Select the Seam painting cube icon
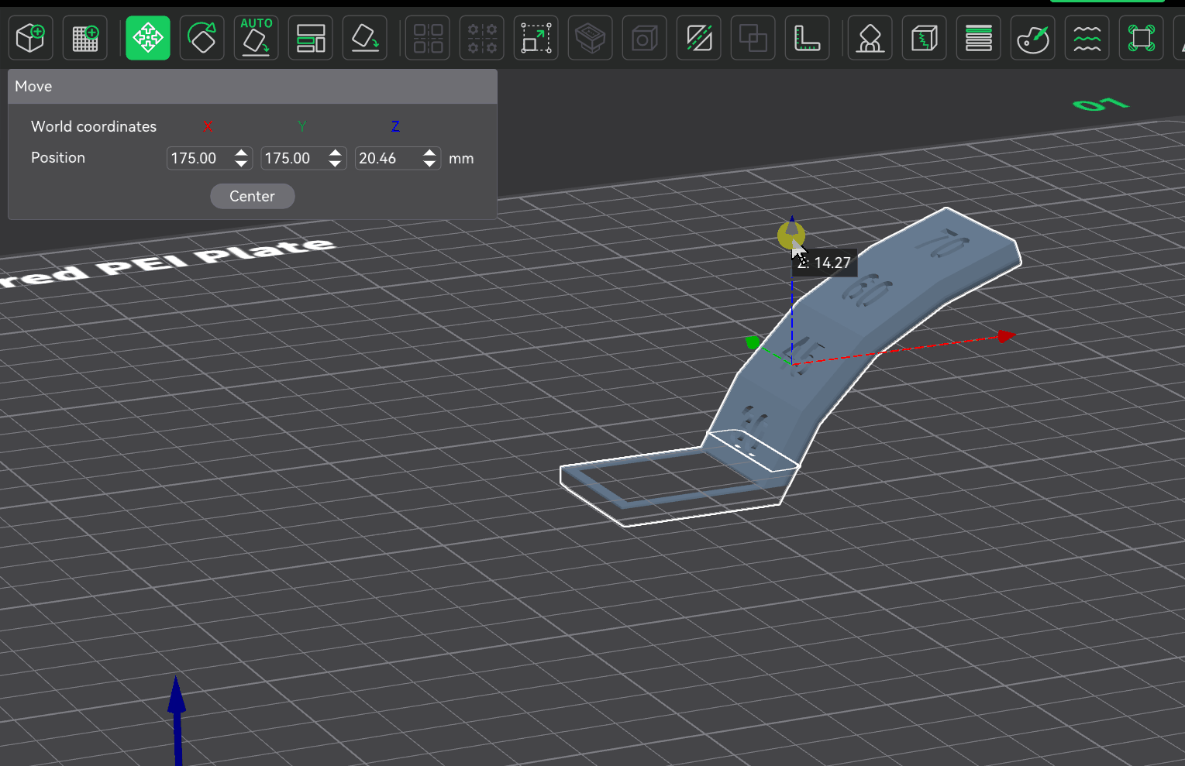Image resolution: width=1185 pixels, height=766 pixels. pyautogui.click(x=925, y=38)
